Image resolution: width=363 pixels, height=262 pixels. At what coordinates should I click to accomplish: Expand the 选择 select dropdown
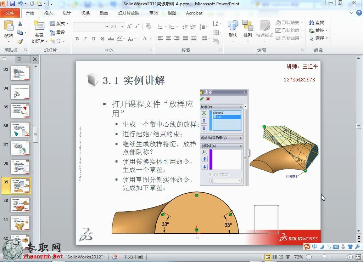click(326, 38)
